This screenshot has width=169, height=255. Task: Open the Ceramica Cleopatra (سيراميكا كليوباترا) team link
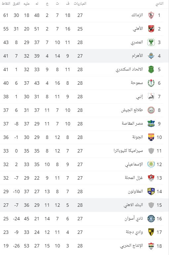[x=128, y=151]
